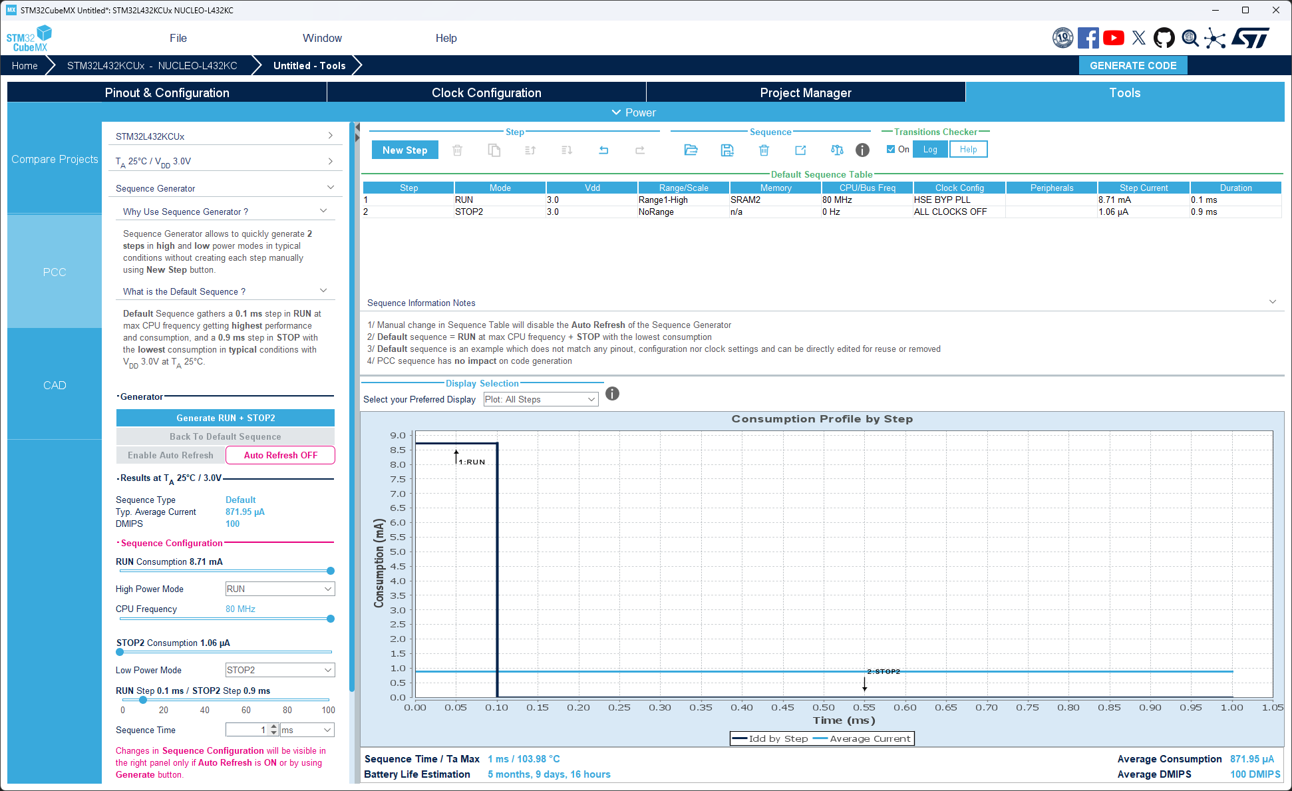Image resolution: width=1292 pixels, height=791 pixels.
Task: Collapse the Sequence Generator section
Action: click(225, 188)
